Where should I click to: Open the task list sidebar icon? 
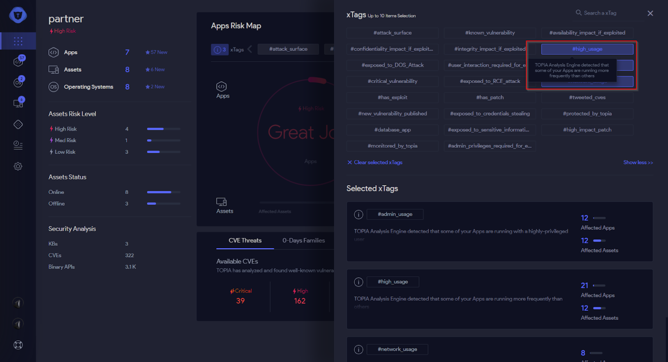18,145
